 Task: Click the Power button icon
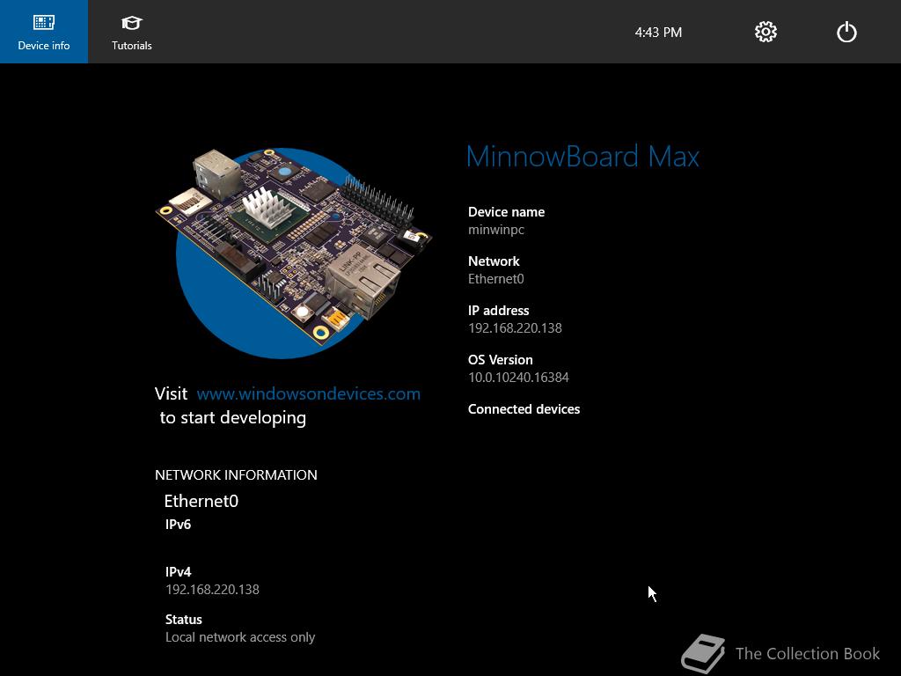click(x=846, y=32)
